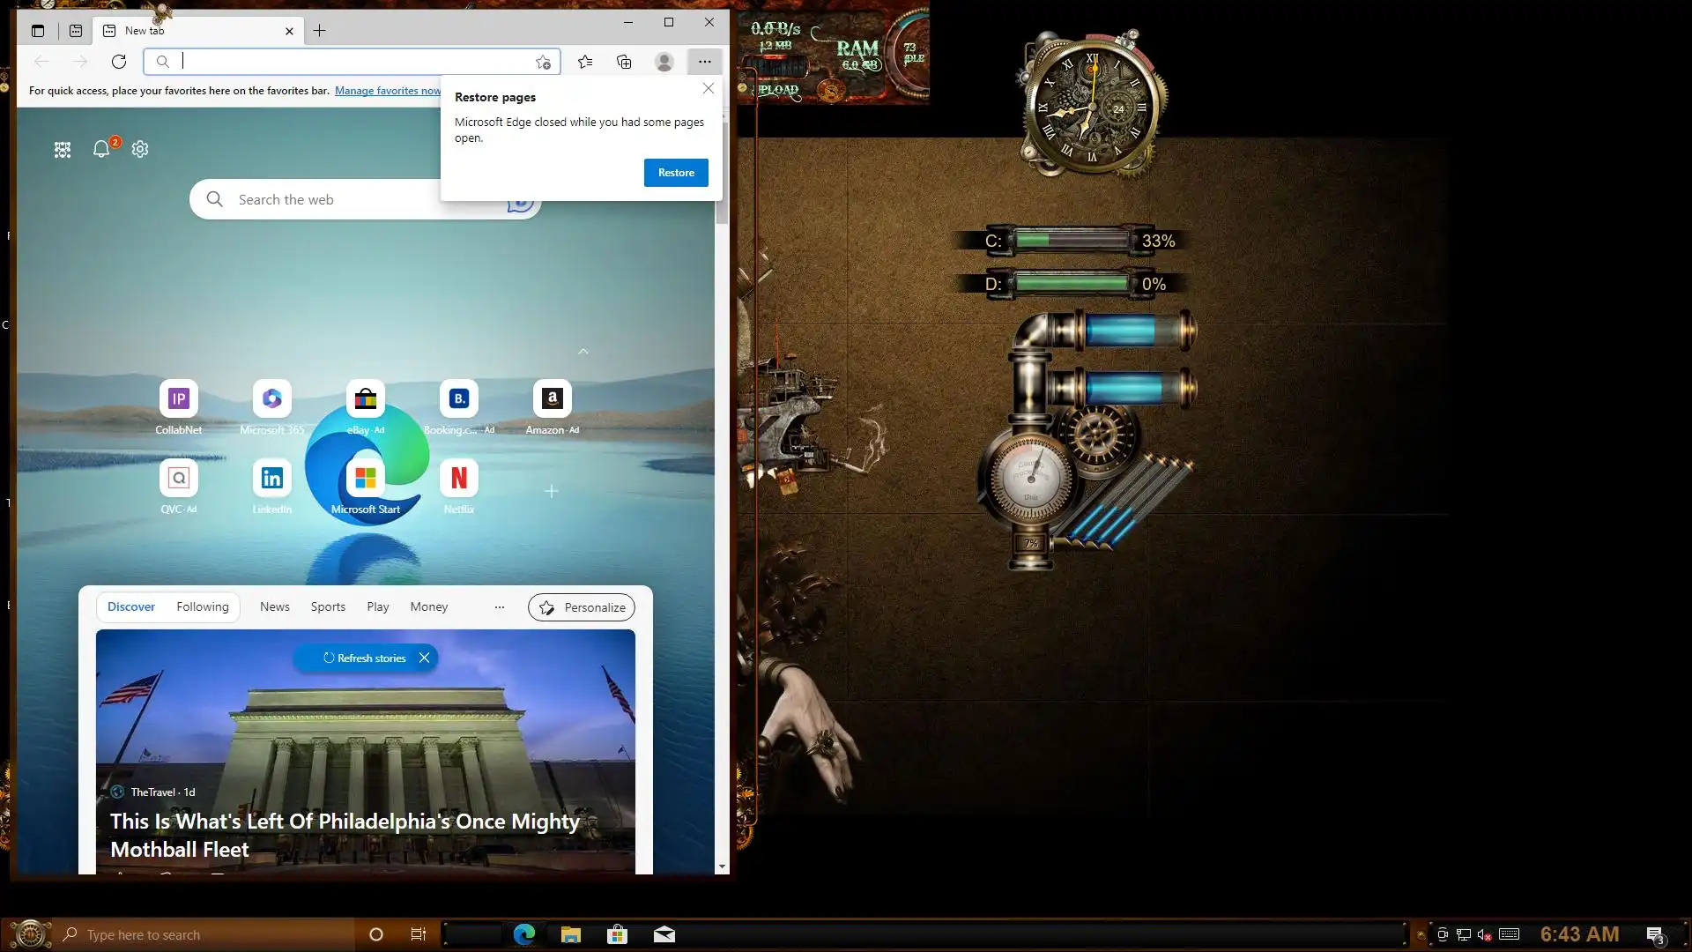Open the Edge Favorites star icon
The image size is (1692, 952).
(585, 62)
